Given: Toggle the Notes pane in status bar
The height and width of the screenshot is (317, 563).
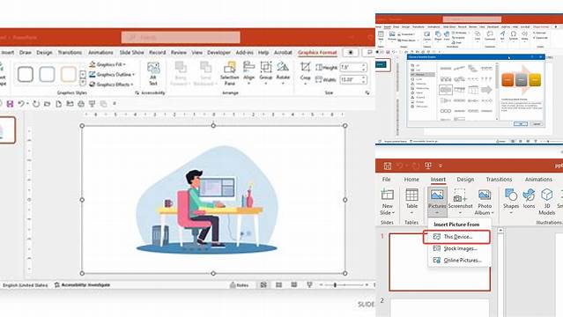Looking at the screenshot, I should [x=240, y=285].
